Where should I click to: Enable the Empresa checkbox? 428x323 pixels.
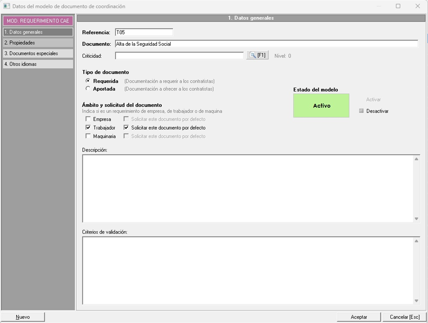click(88, 119)
